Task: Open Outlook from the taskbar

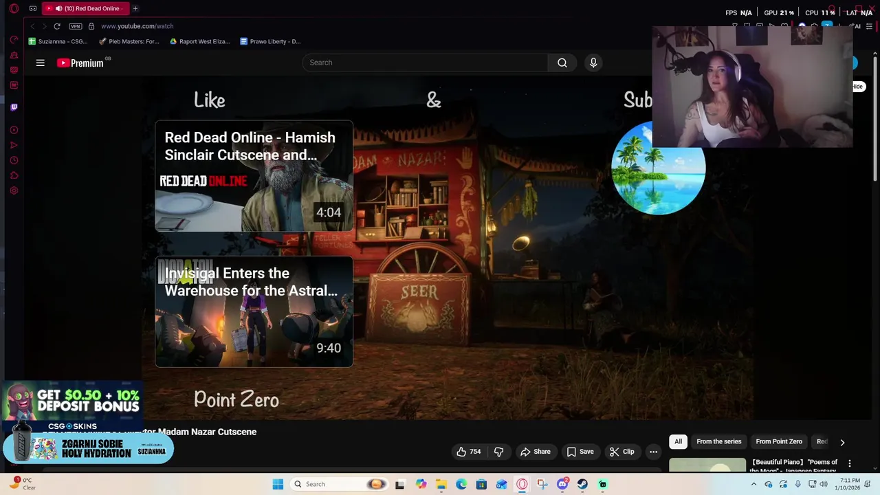Action: [x=501, y=484]
